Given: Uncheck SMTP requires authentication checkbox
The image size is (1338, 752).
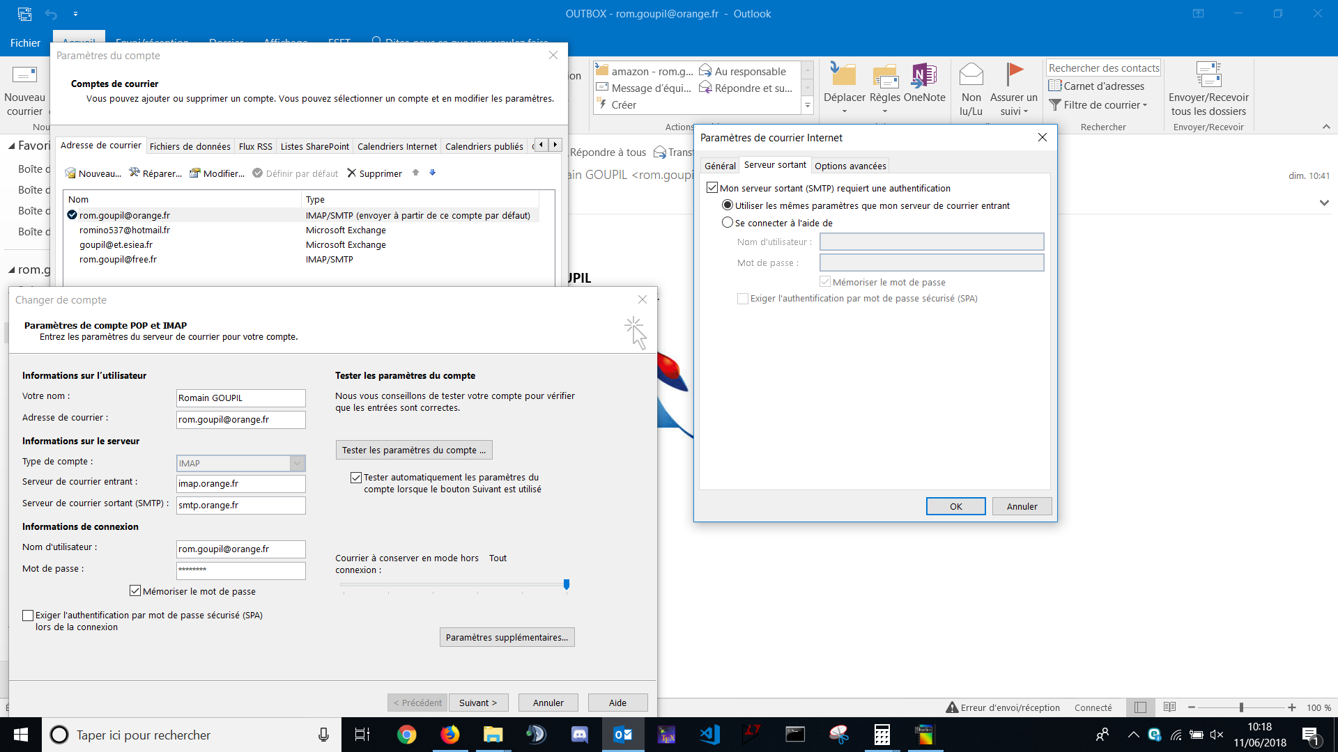Looking at the screenshot, I should 712,188.
